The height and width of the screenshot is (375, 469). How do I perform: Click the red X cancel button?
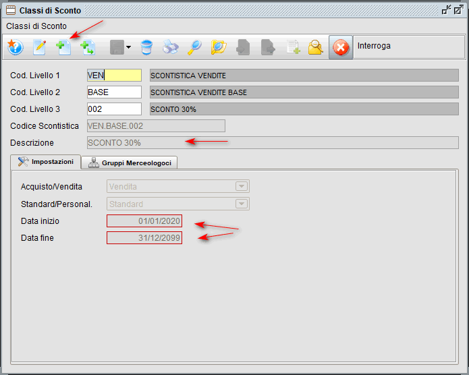[x=341, y=47]
